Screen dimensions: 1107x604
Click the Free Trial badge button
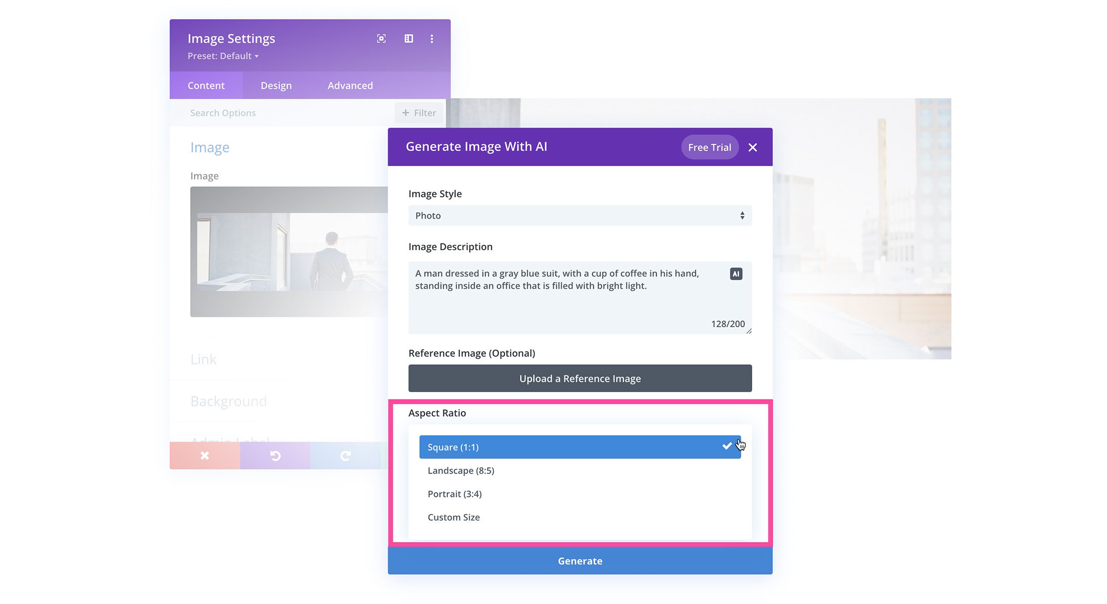point(709,146)
